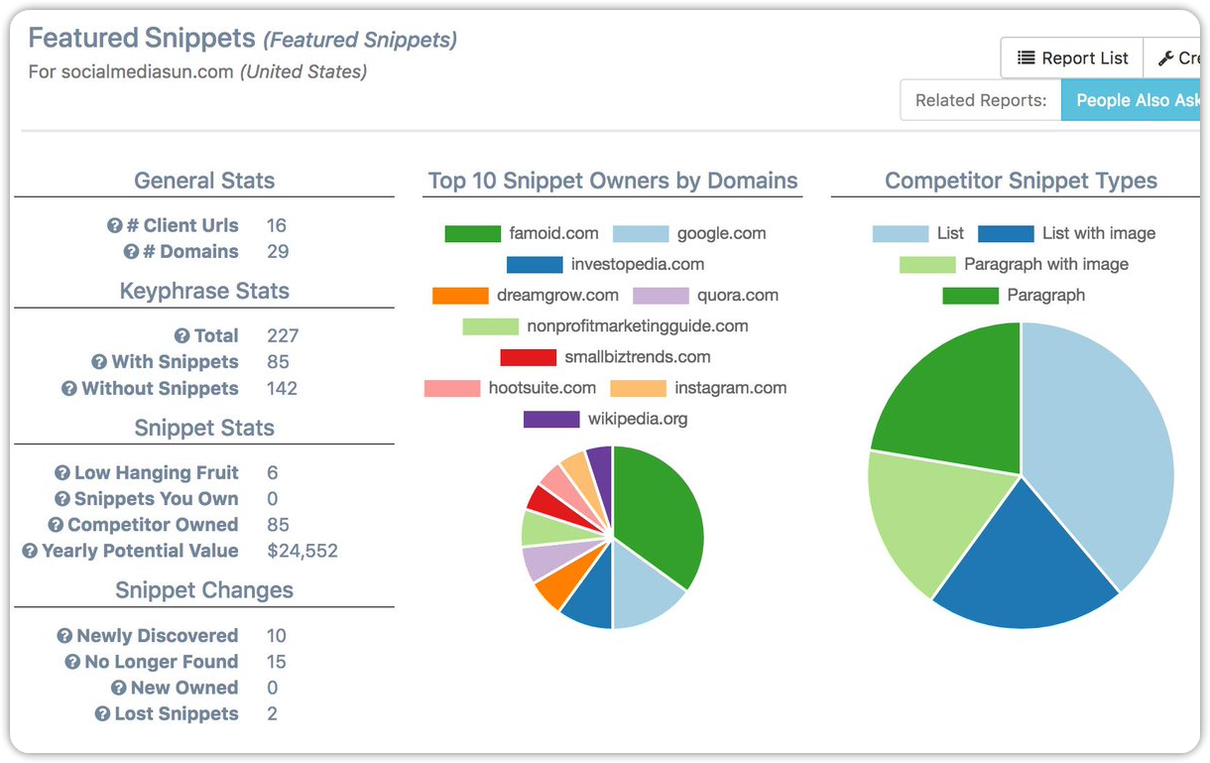Toggle the google.com legend color swatch

641,234
